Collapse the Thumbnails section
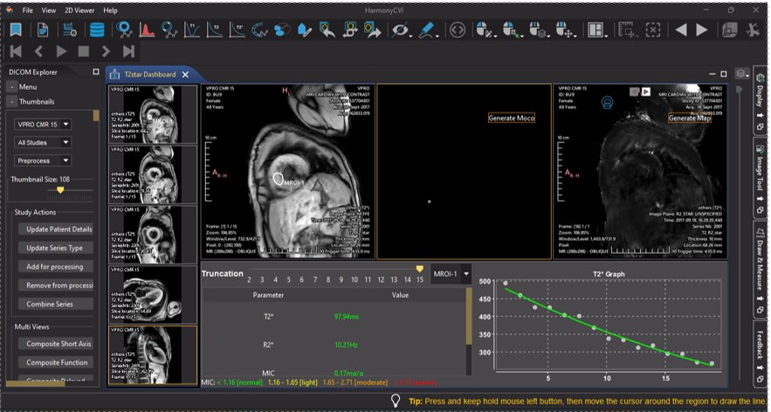Viewport: 771px width, 412px height. [11, 102]
